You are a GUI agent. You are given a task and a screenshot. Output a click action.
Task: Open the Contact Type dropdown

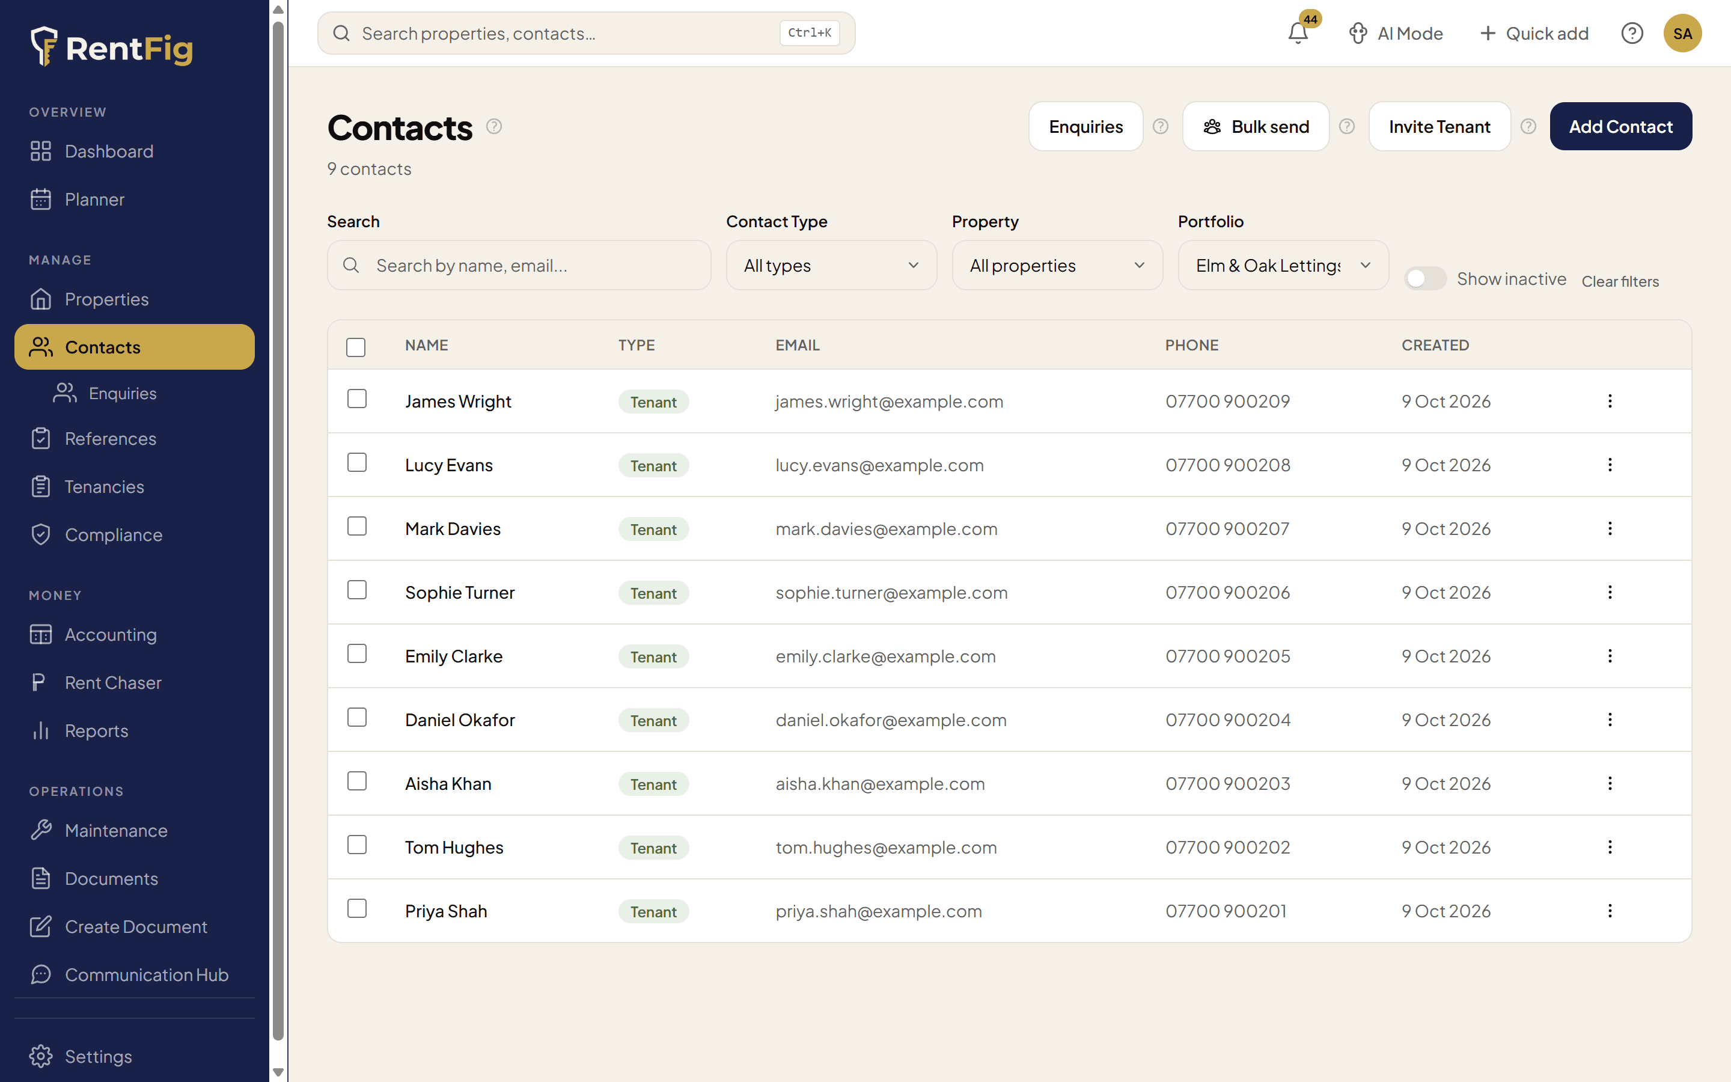831,266
